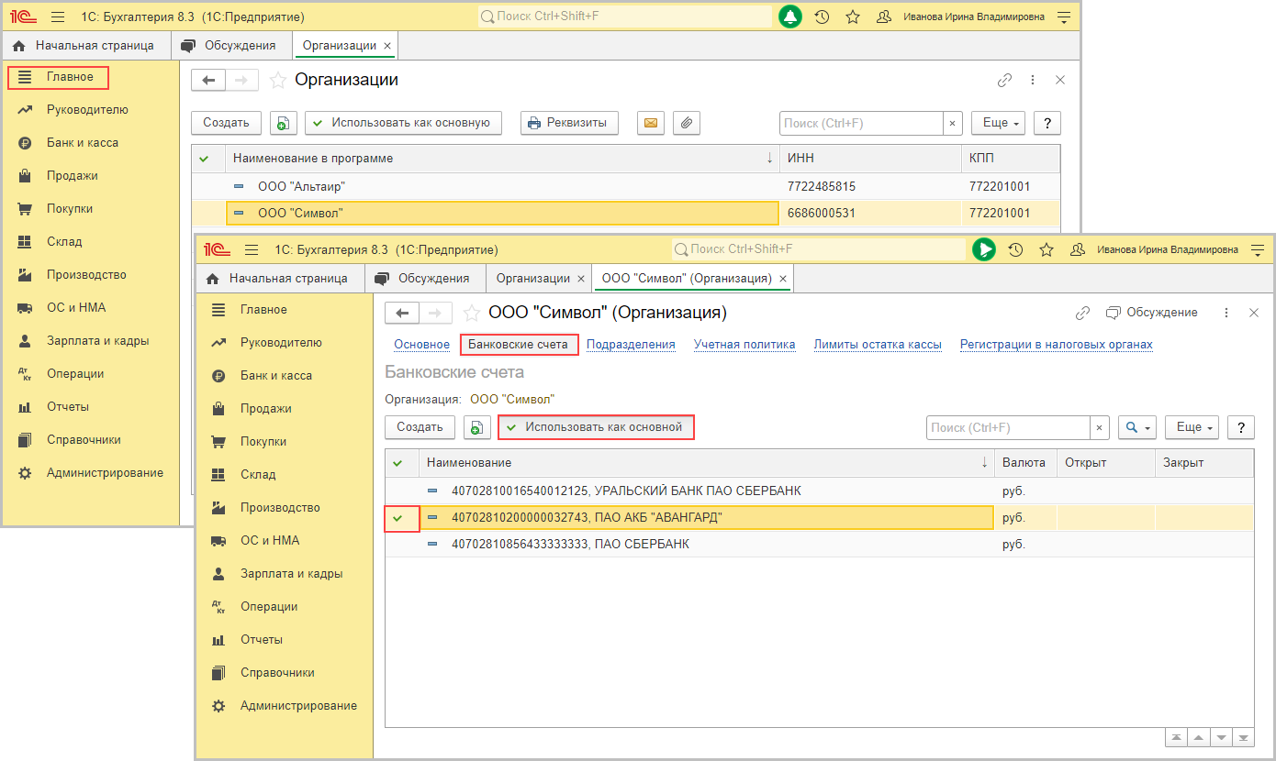Click Использовать как основной button

pyautogui.click(x=596, y=427)
